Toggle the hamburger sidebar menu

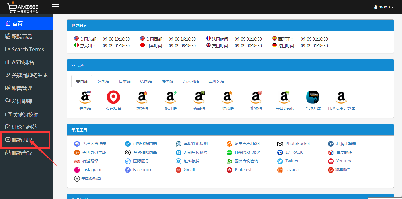tap(55, 7)
